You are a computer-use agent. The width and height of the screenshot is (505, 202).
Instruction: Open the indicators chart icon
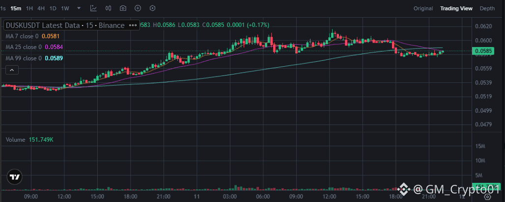(x=94, y=8)
